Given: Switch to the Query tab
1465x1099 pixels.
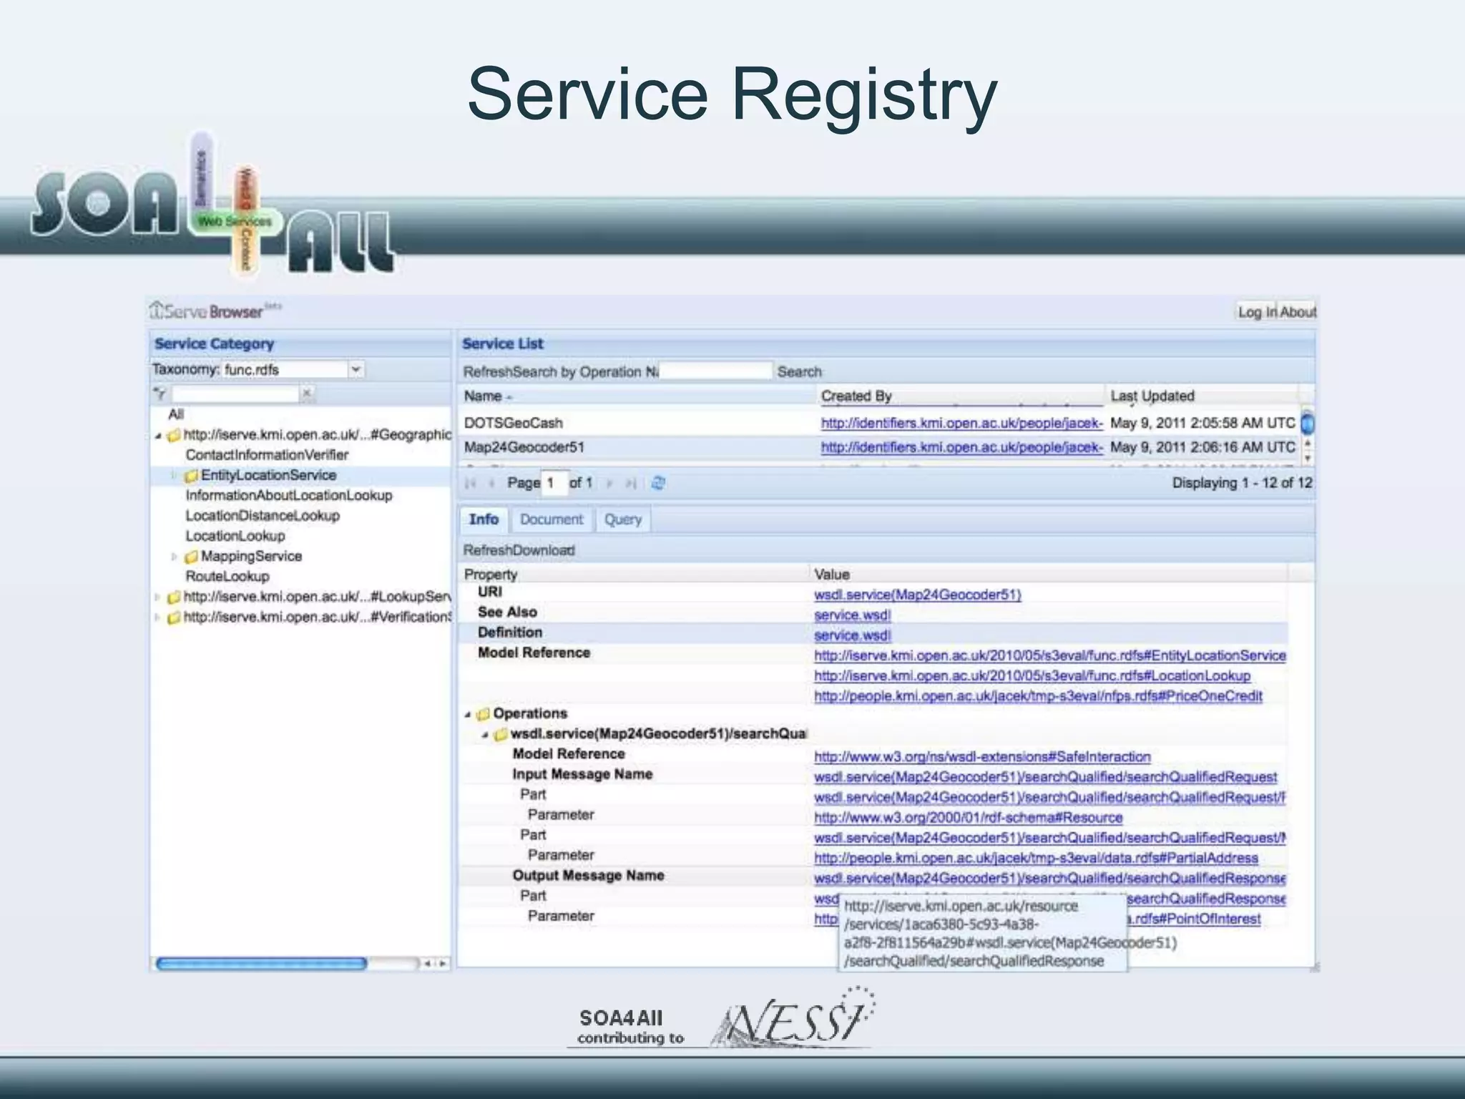Looking at the screenshot, I should click(x=623, y=520).
